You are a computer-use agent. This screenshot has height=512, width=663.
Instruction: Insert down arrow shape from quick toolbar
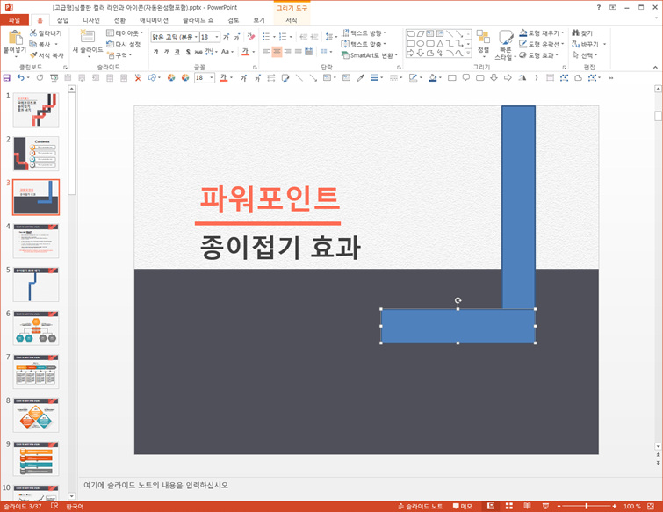(x=494, y=78)
